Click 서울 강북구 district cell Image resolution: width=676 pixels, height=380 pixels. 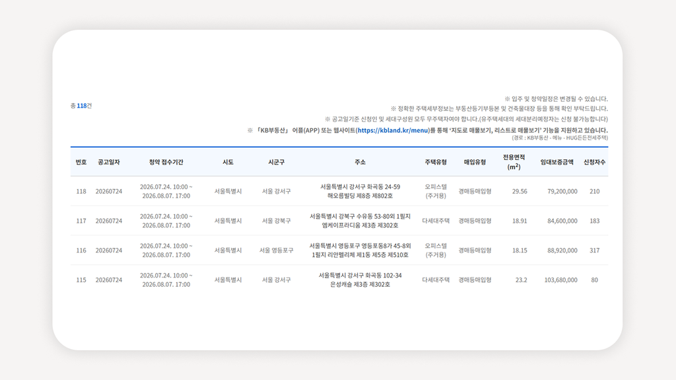click(277, 221)
